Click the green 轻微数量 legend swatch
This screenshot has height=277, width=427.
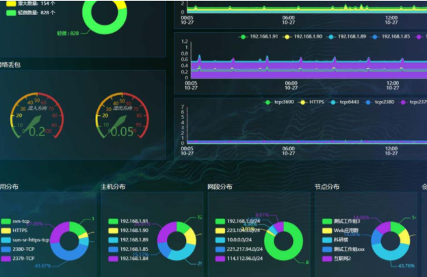[x=10, y=12]
